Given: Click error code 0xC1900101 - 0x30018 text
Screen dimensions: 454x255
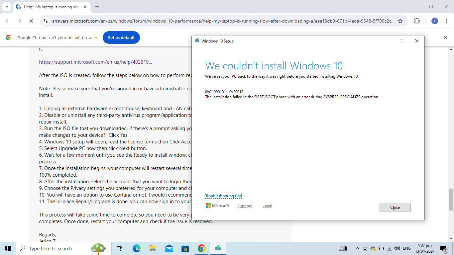Looking at the screenshot, I should tap(224, 92).
